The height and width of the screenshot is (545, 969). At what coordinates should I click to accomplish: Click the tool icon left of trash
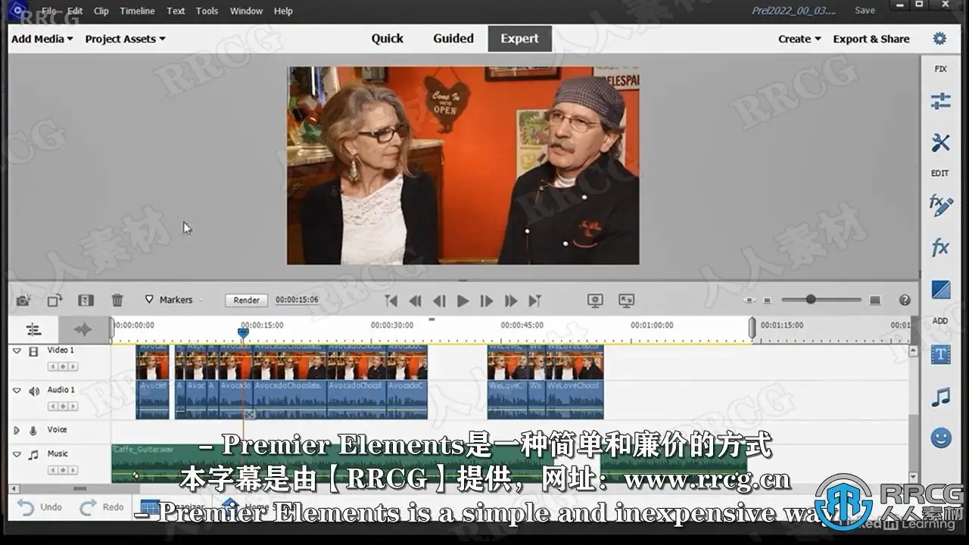pyautogui.click(x=86, y=301)
